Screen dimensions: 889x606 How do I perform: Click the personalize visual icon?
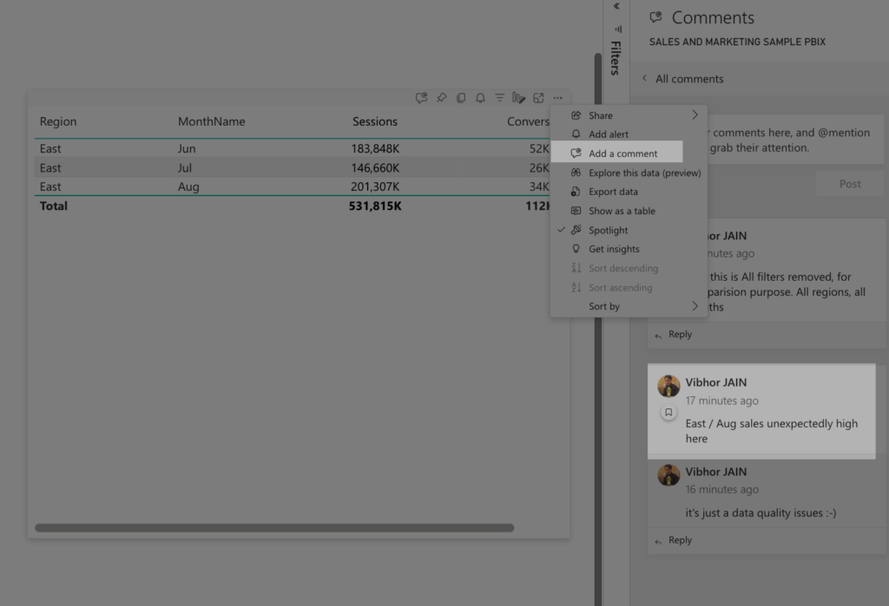coord(519,98)
